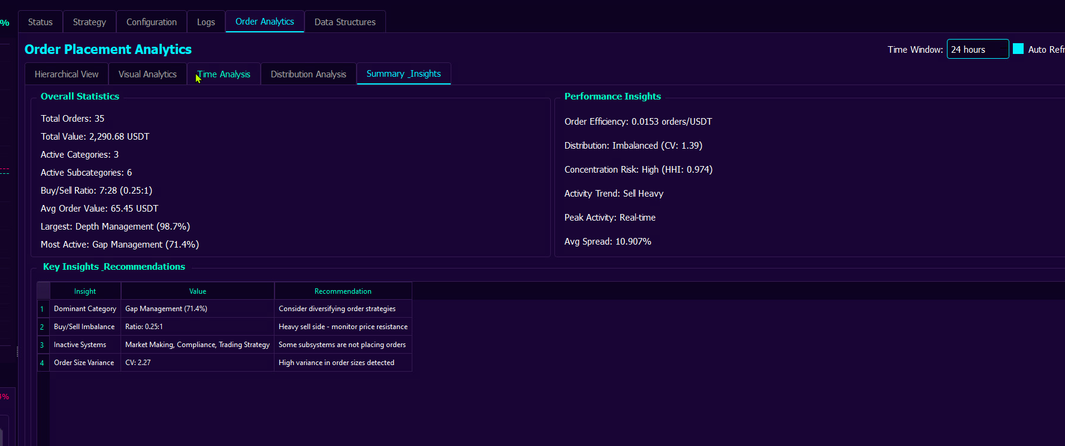
Task: Select row 1 via its row number
Action: tap(43, 309)
